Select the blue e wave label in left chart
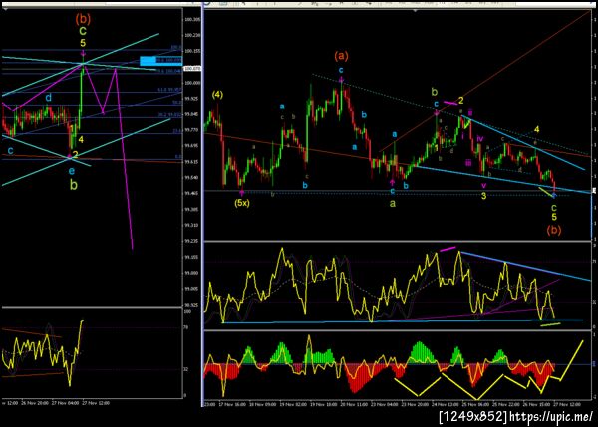The width and height of the screenshot is (598, 427). click(72, 171)
